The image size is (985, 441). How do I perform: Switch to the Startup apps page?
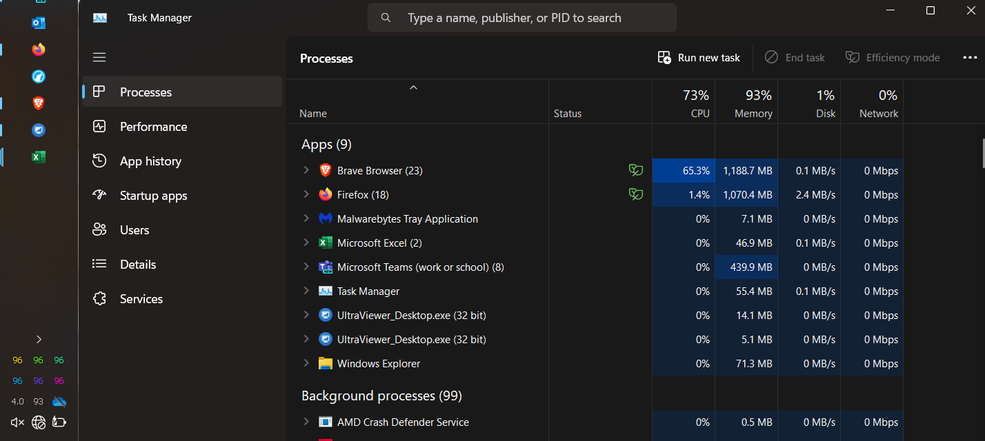coord(153,196)
